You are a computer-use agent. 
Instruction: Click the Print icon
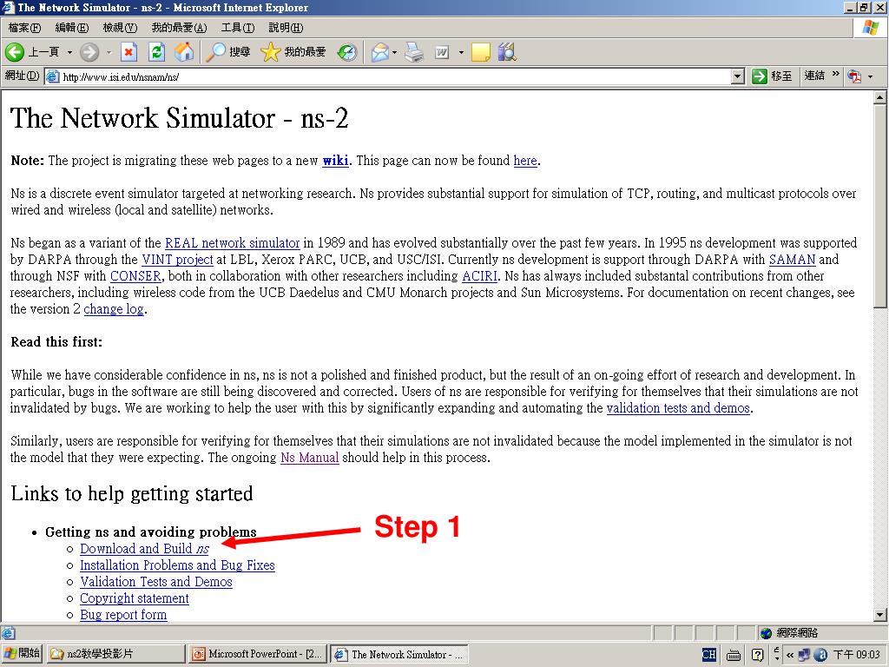coord(414,52)
